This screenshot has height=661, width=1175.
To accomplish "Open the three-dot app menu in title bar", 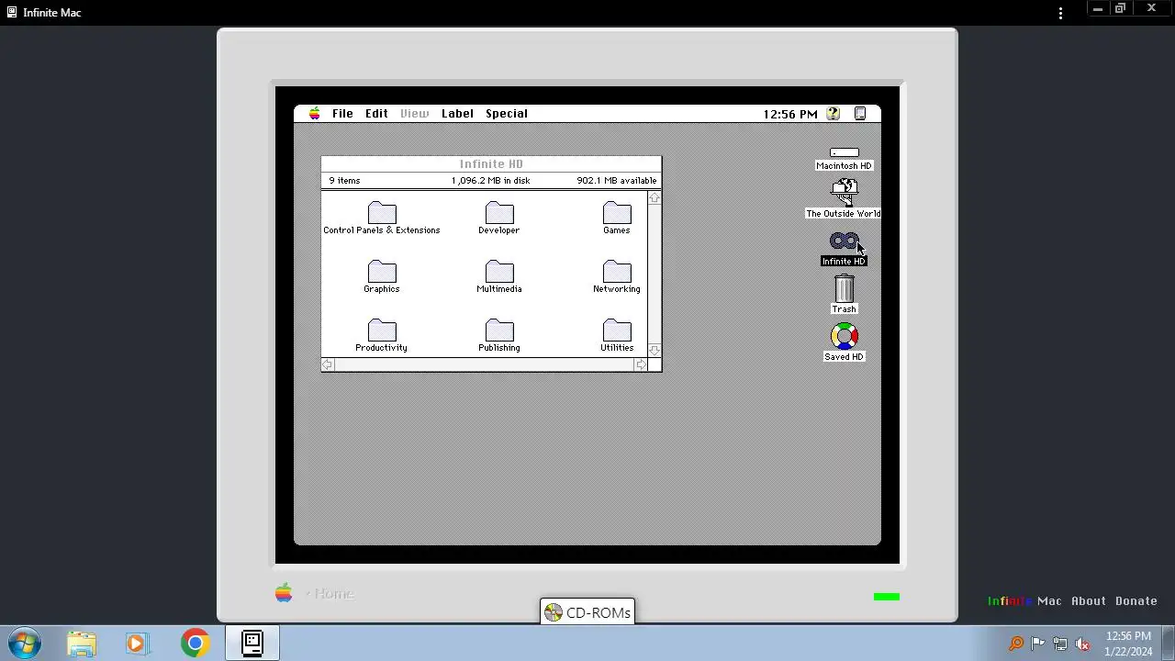I will click(1061, 13).
